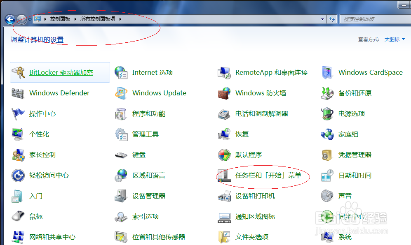Go back with the blue Back button
411x245 pixels.
[x=10, y=19]
